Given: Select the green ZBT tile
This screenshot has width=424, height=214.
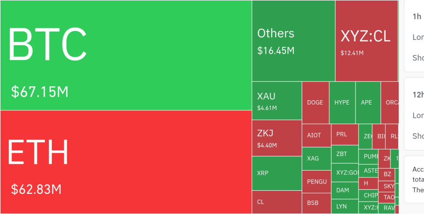Looking at the screenshot, I should (344, 154).
